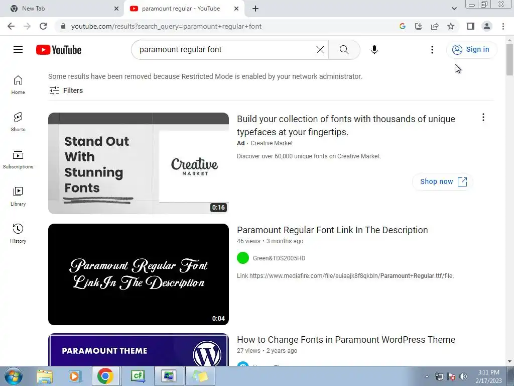514x386 pixels.
Task: Open Paramount Regular Font Link video title
Action: 332,230
